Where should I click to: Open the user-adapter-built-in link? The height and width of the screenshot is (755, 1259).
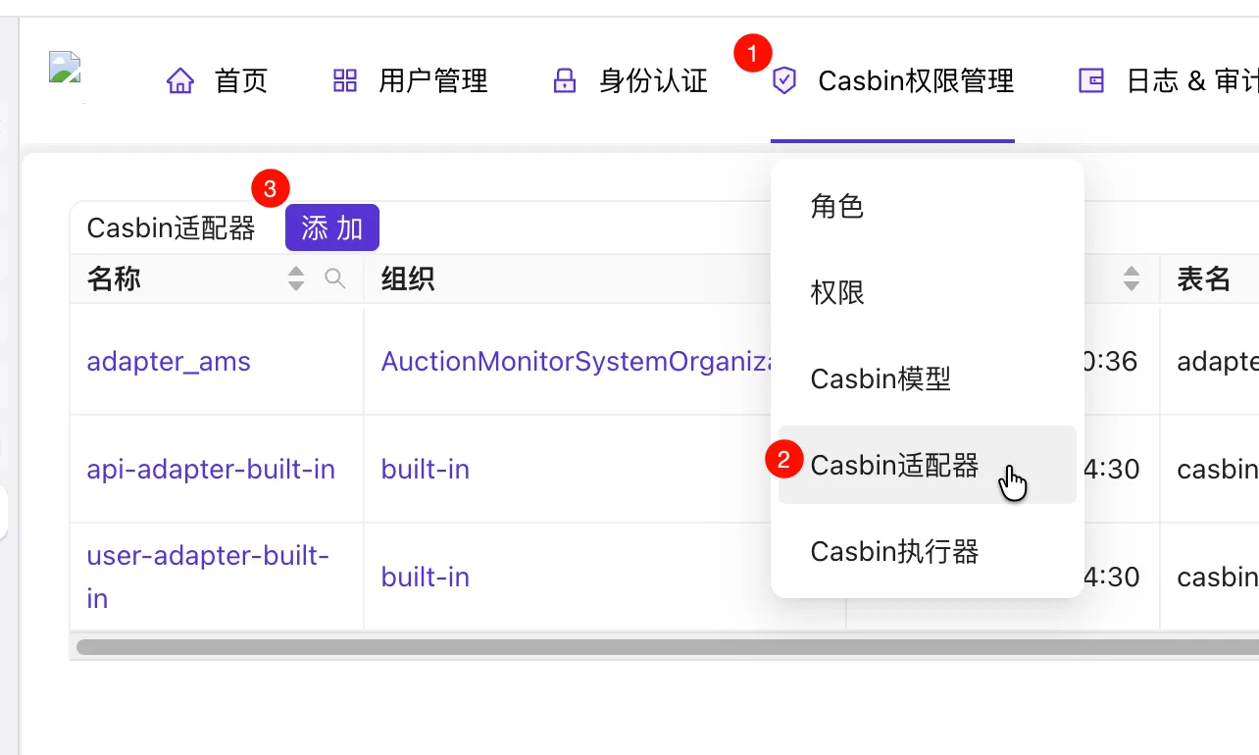pos(207,557)
